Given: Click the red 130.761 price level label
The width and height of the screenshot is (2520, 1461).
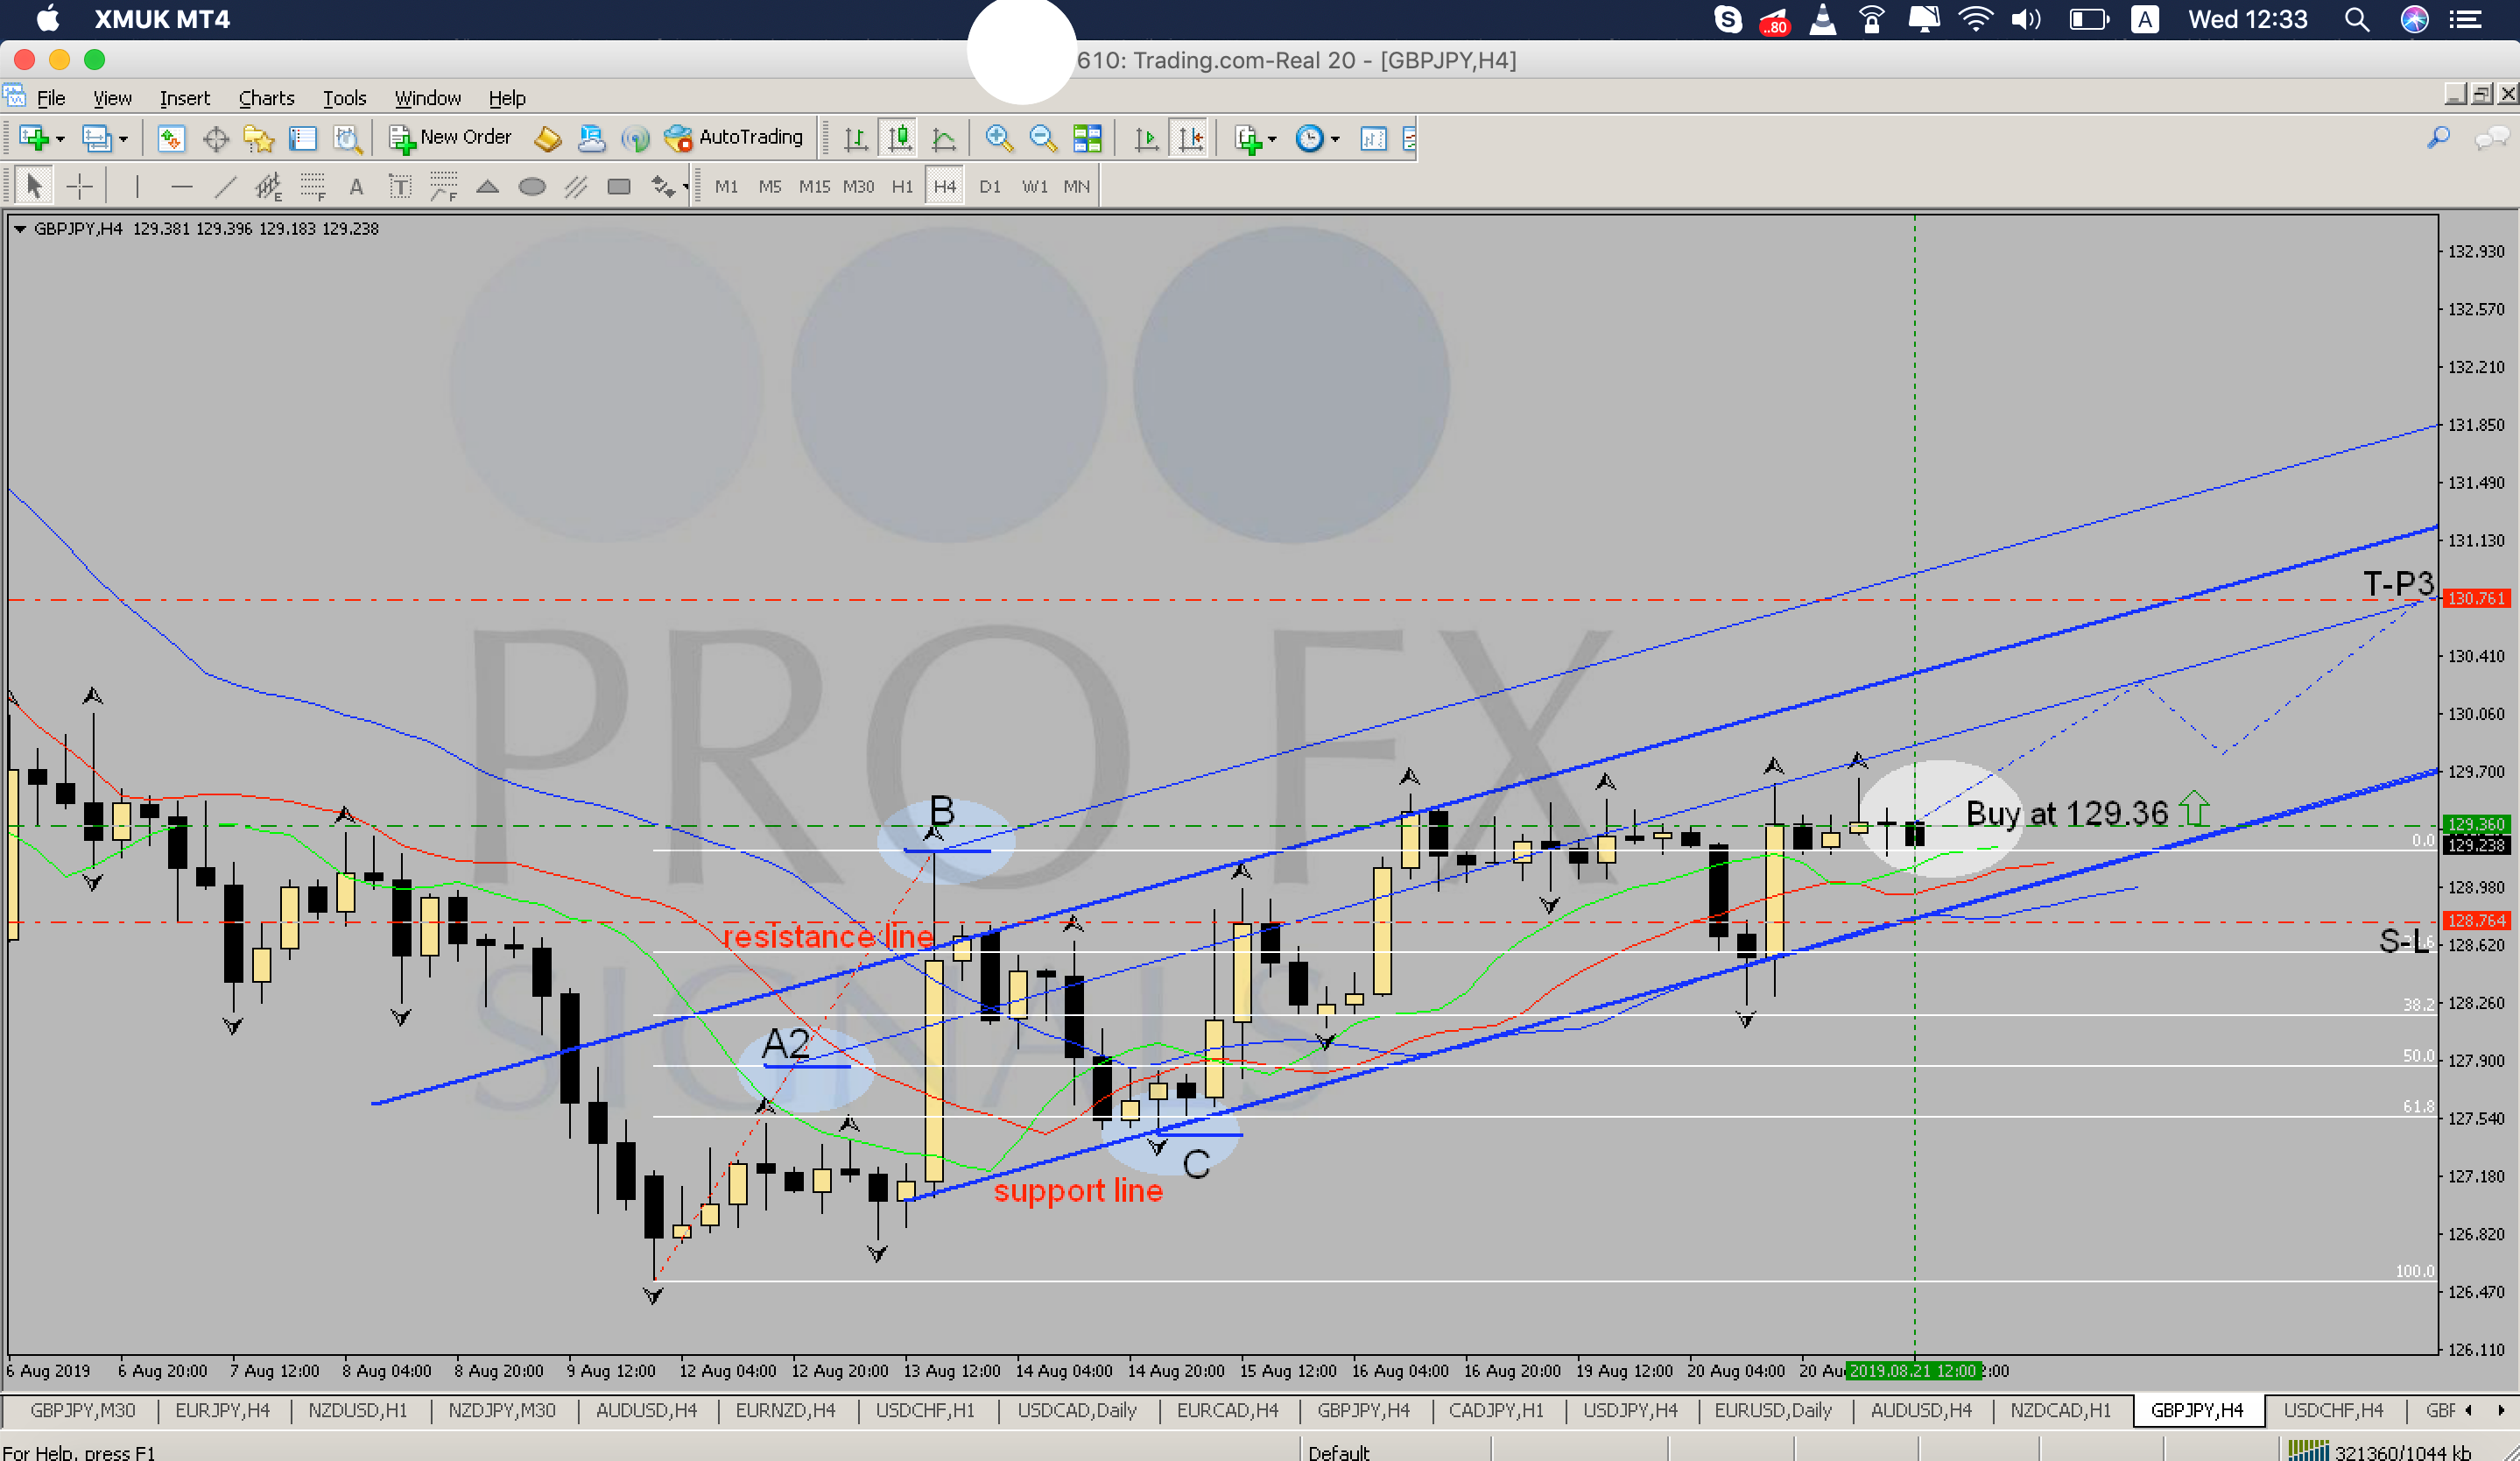Looking at the screenshot, I should pos(2475,598).
